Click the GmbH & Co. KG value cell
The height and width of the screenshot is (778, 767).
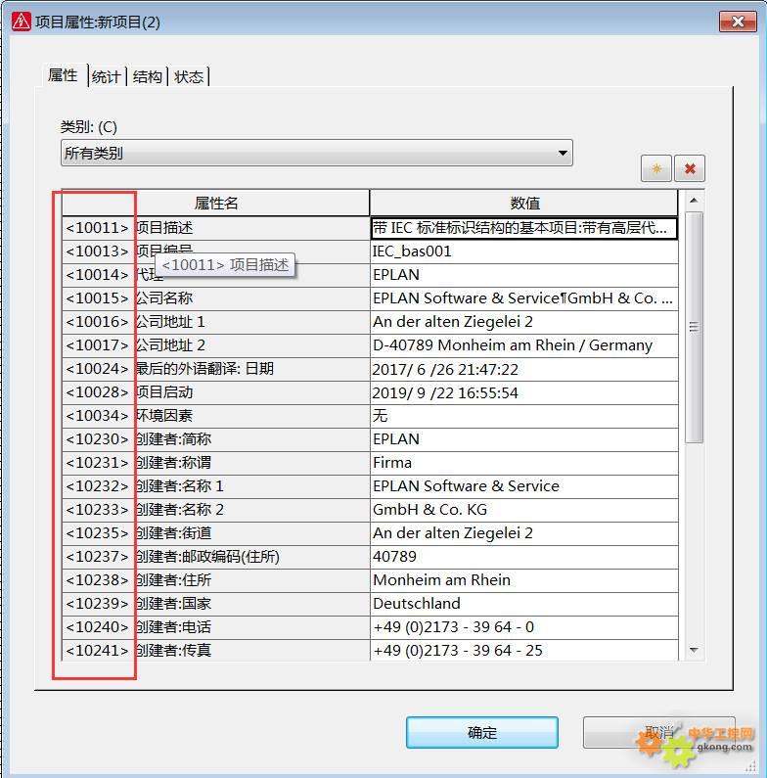pos(524,510)
